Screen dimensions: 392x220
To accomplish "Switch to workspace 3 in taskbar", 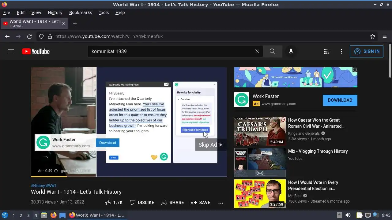I will tap(28, 215).
